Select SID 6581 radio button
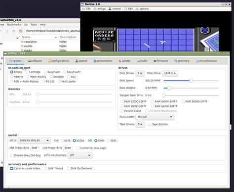The width and height of the screenshot is (234, 192). coord(108,141)
